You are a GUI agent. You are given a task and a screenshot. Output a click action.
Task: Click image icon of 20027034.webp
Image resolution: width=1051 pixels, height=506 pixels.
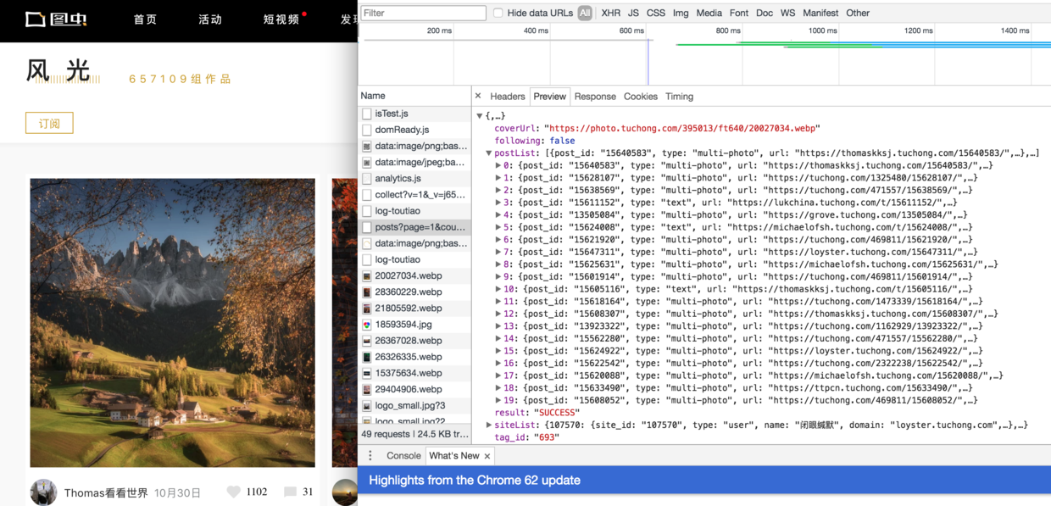click(367, 275)
